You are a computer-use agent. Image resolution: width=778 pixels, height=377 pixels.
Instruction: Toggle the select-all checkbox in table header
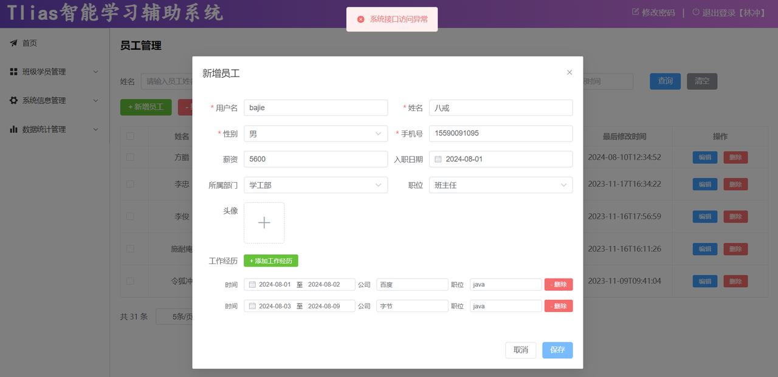(x=130, y=136)
